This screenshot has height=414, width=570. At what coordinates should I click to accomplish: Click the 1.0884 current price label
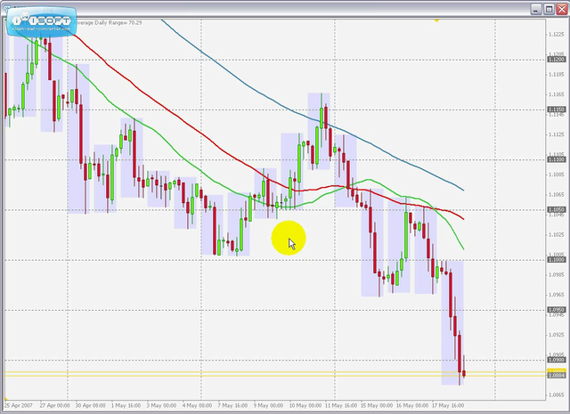tap(556, 376)
